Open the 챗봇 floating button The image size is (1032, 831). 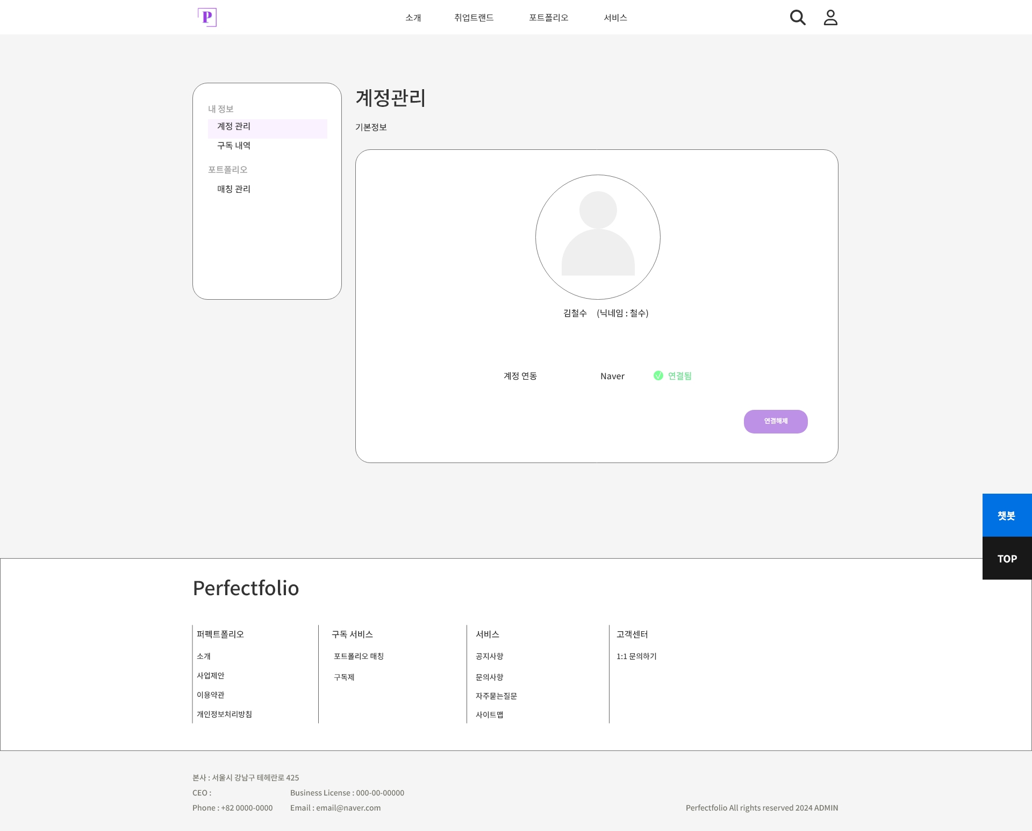(x=1007, y=515)
